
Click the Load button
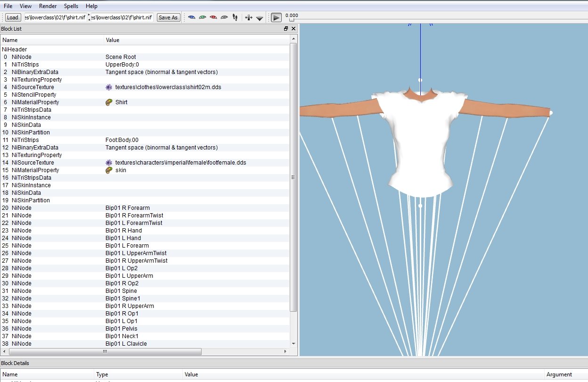13,17
